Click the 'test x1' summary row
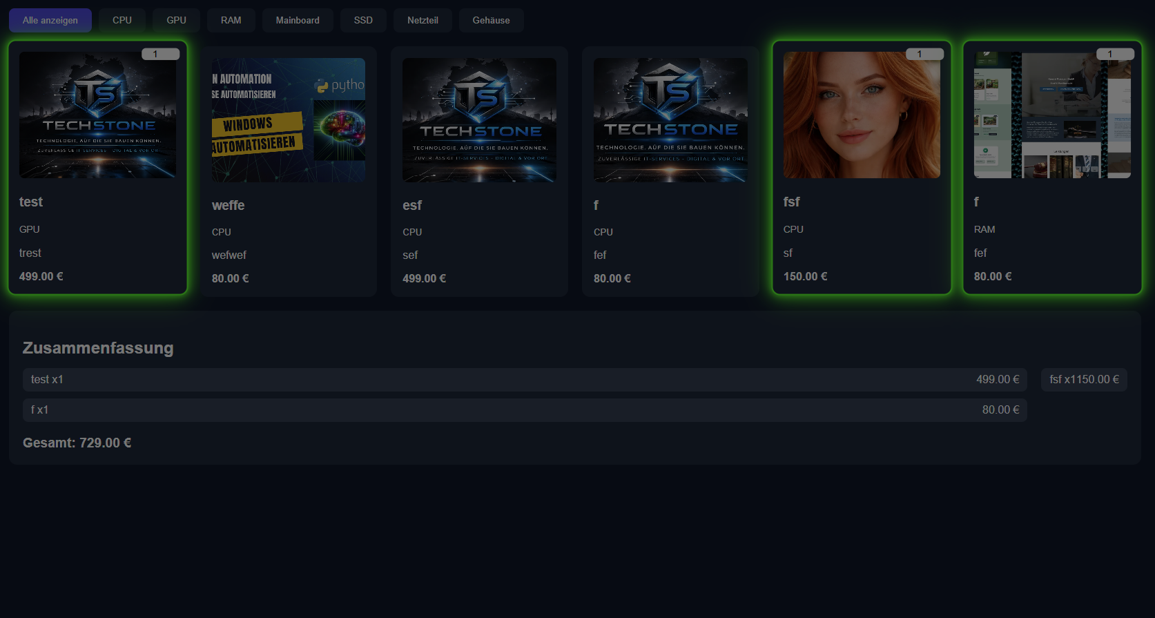 click(525, 380)
